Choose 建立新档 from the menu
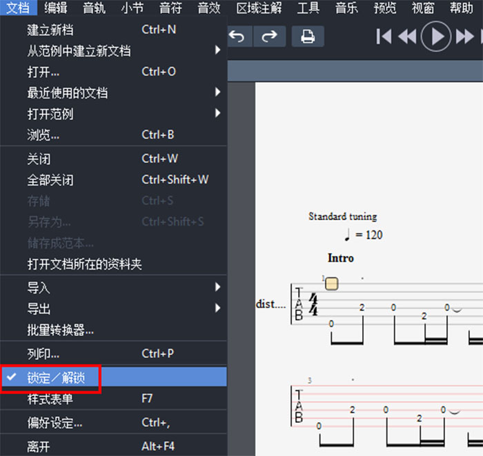 [50, 30]
